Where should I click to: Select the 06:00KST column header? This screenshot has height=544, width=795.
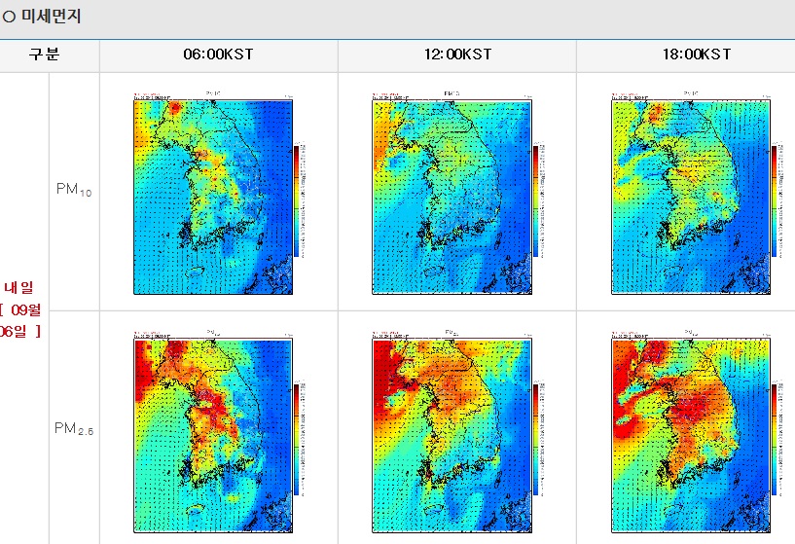pos(219,54)
